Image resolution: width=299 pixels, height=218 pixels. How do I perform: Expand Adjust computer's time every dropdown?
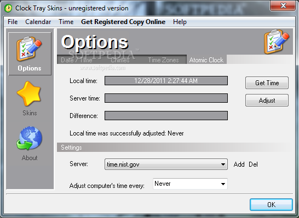pos(190,184)
